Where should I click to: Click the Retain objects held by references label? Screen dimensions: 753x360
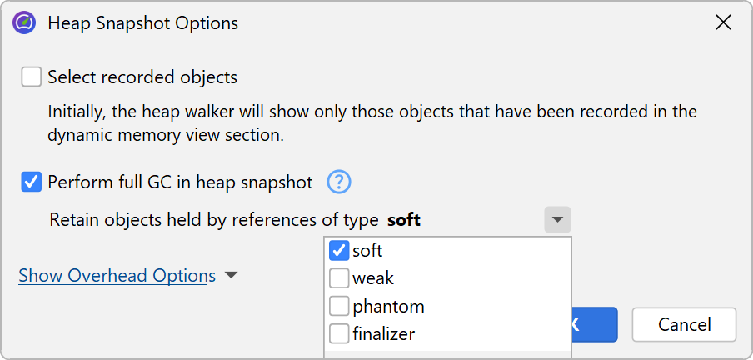[x=215, y=221]
